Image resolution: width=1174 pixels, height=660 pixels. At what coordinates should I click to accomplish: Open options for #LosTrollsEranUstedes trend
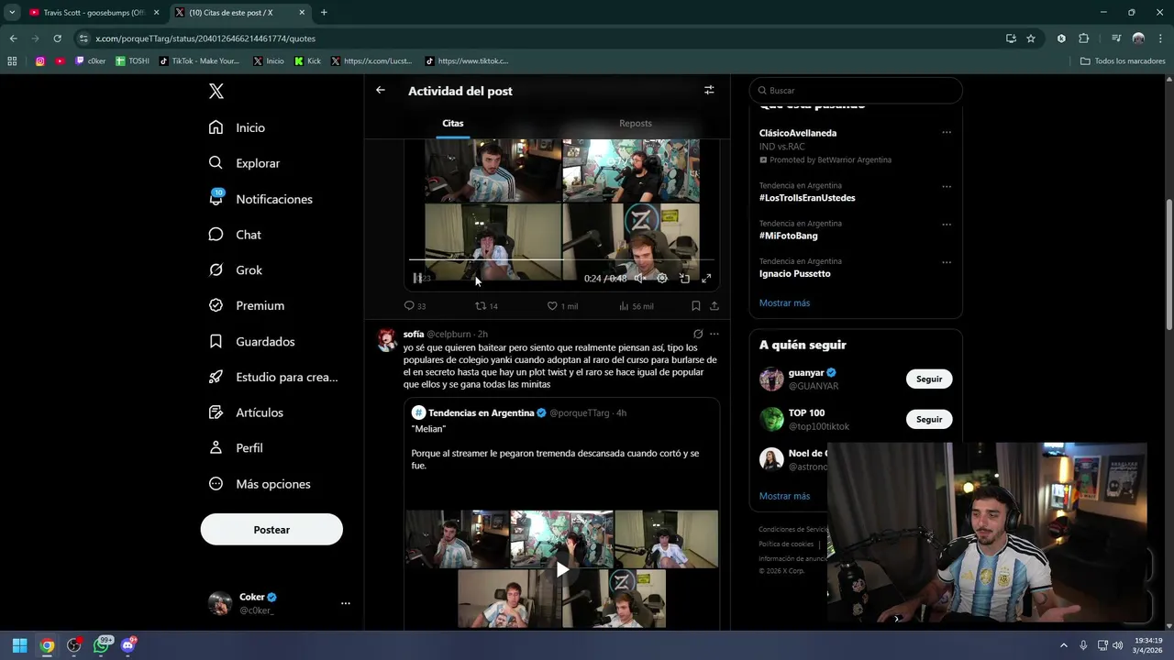coord(947,186)
